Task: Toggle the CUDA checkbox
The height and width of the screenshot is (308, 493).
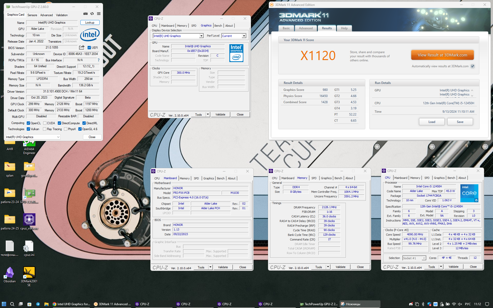Action: point(45,123)
